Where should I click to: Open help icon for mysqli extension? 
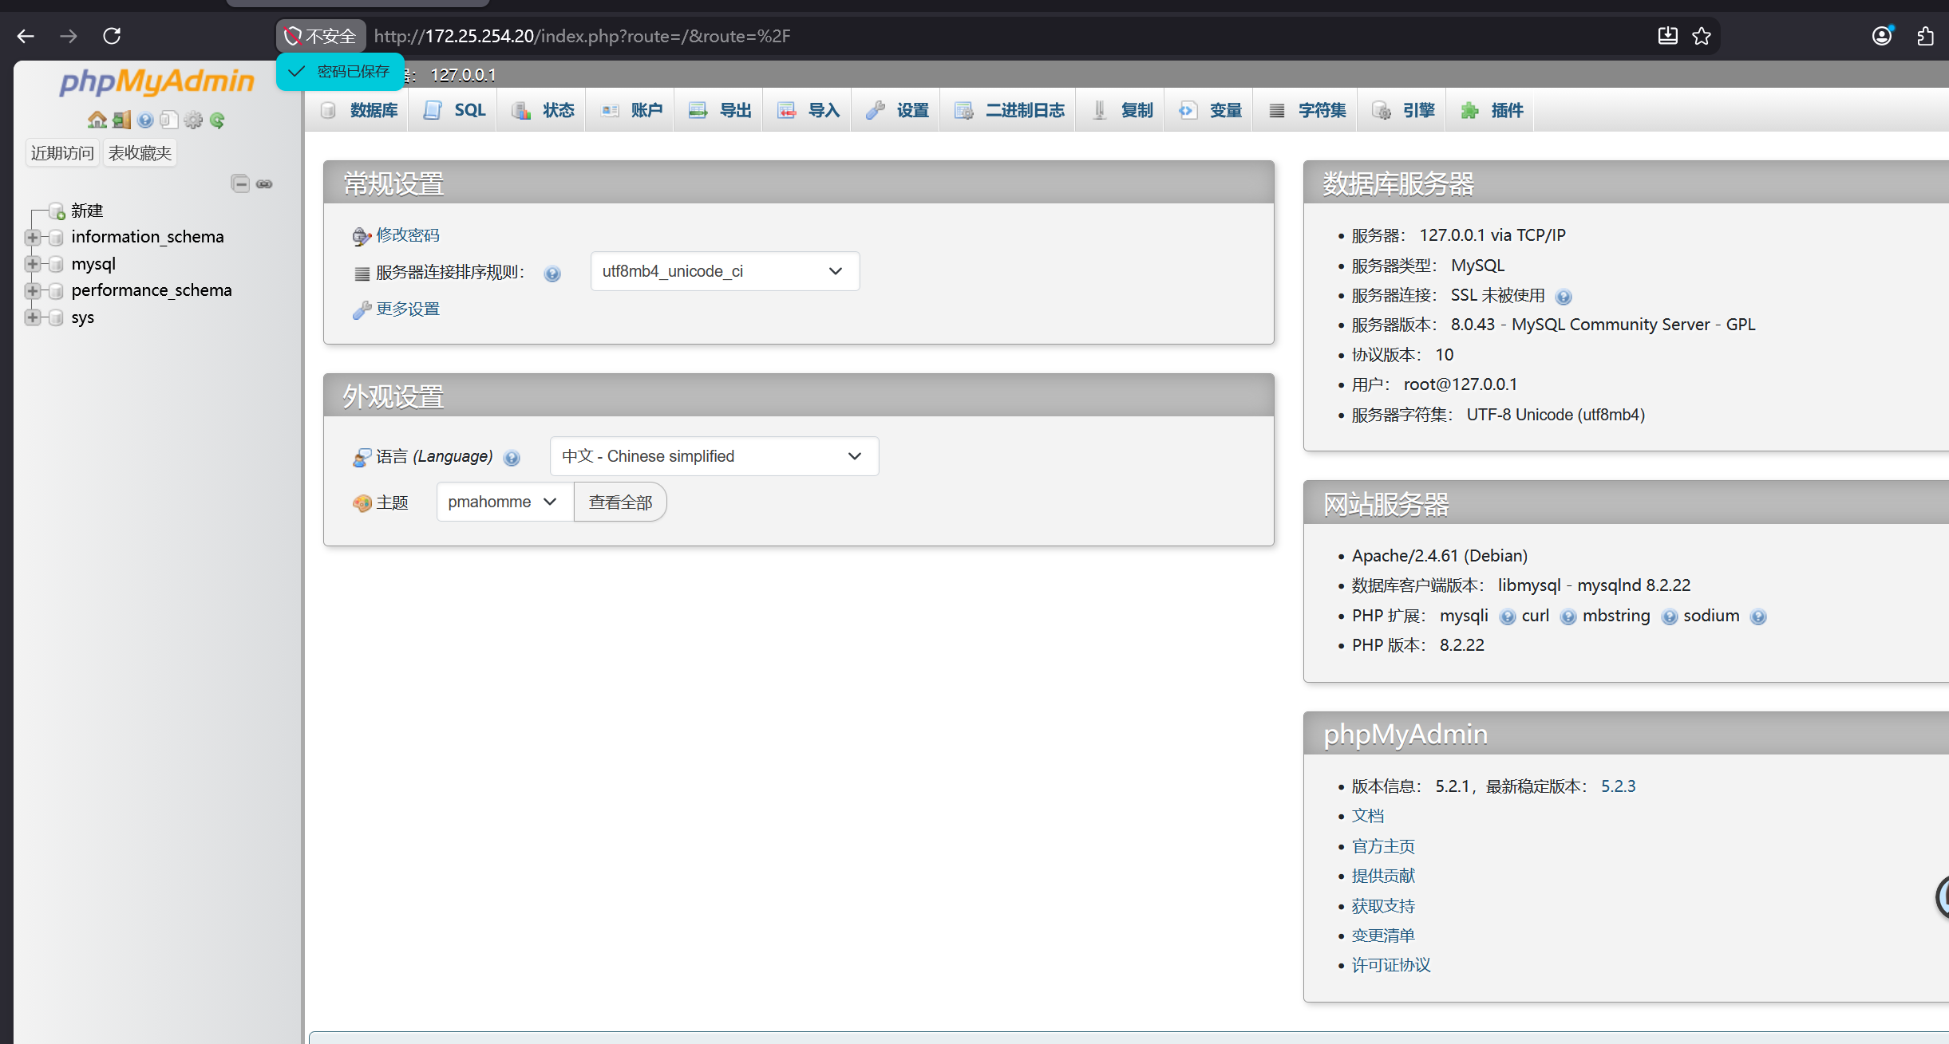tap(1508, 617)
